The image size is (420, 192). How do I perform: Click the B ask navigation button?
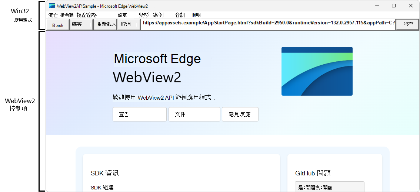(x=57, y=25)
